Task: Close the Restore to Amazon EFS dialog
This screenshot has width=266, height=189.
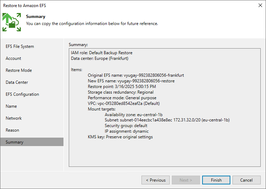Action: coord(260,5)
